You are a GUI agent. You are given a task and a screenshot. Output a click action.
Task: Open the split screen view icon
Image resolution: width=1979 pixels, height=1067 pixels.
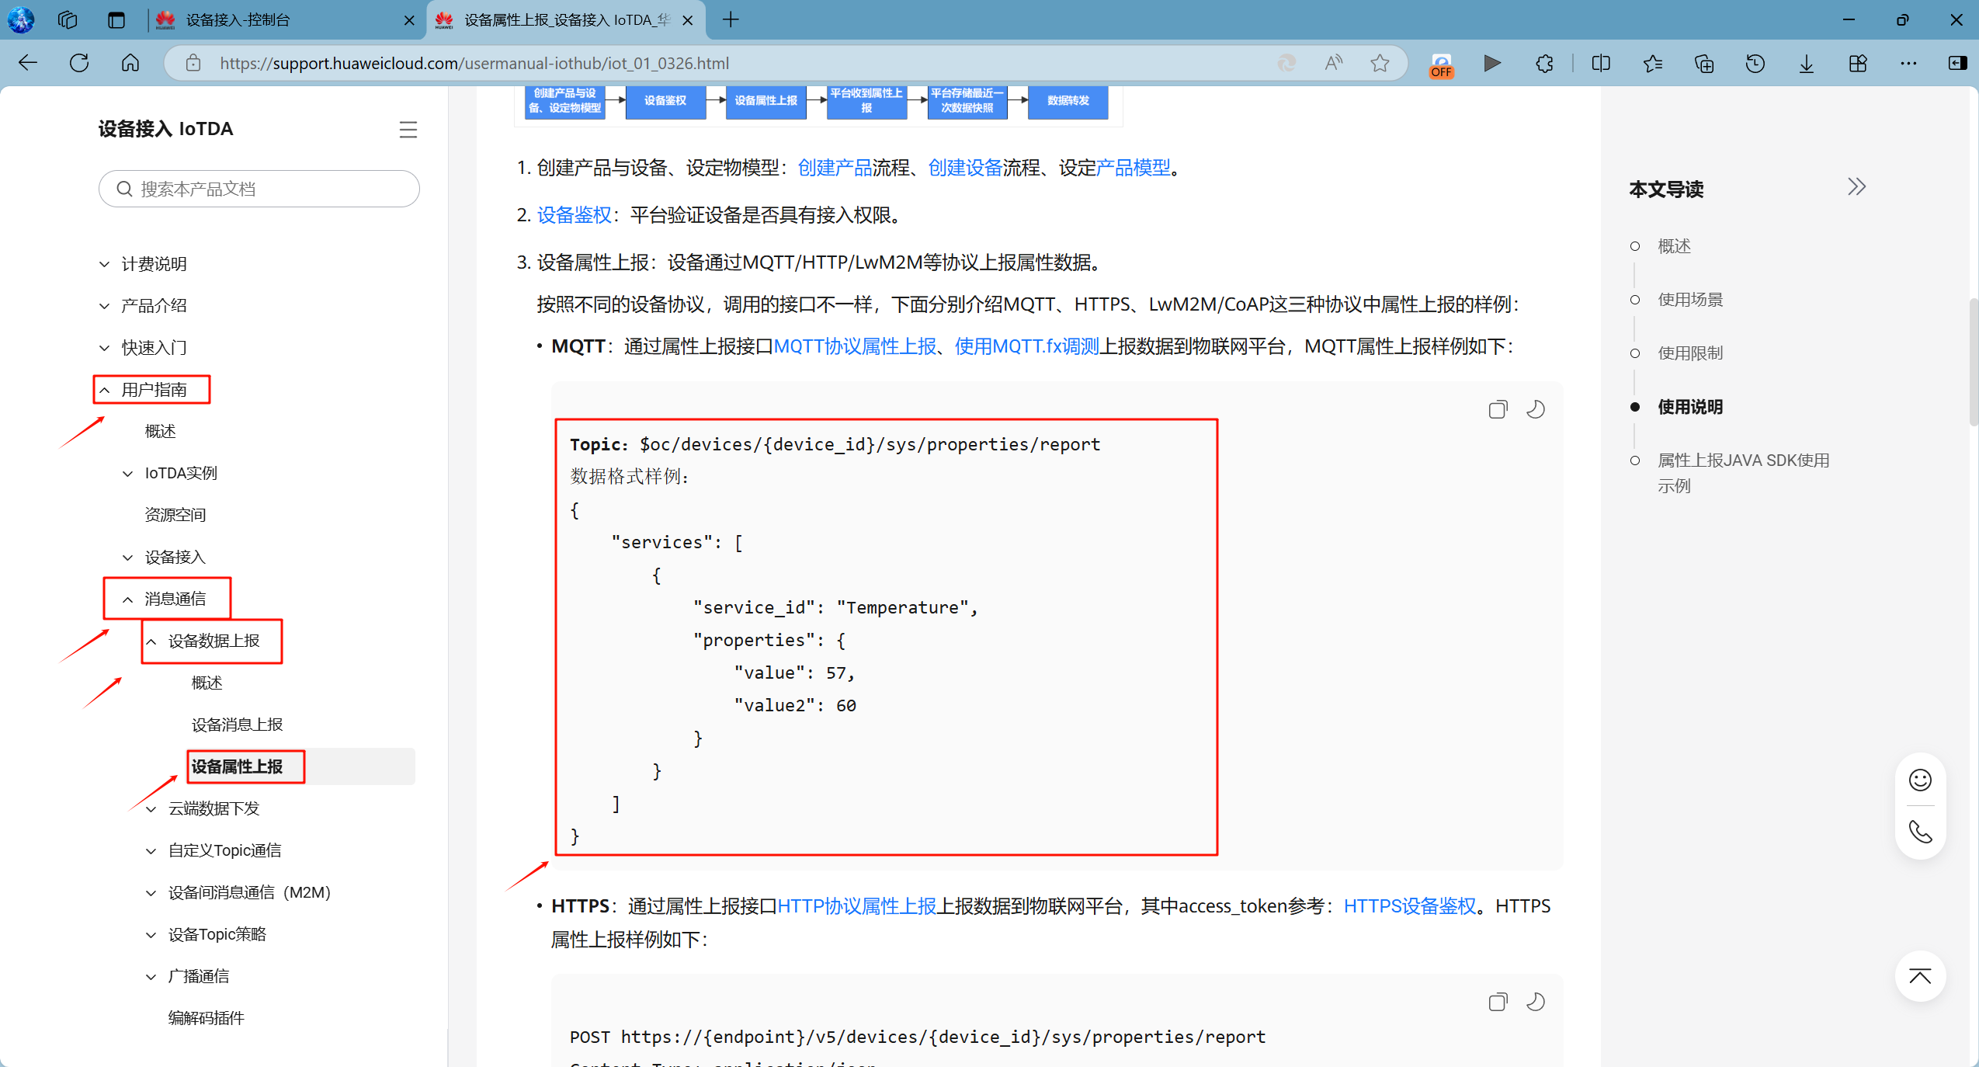pos(1600,63)
